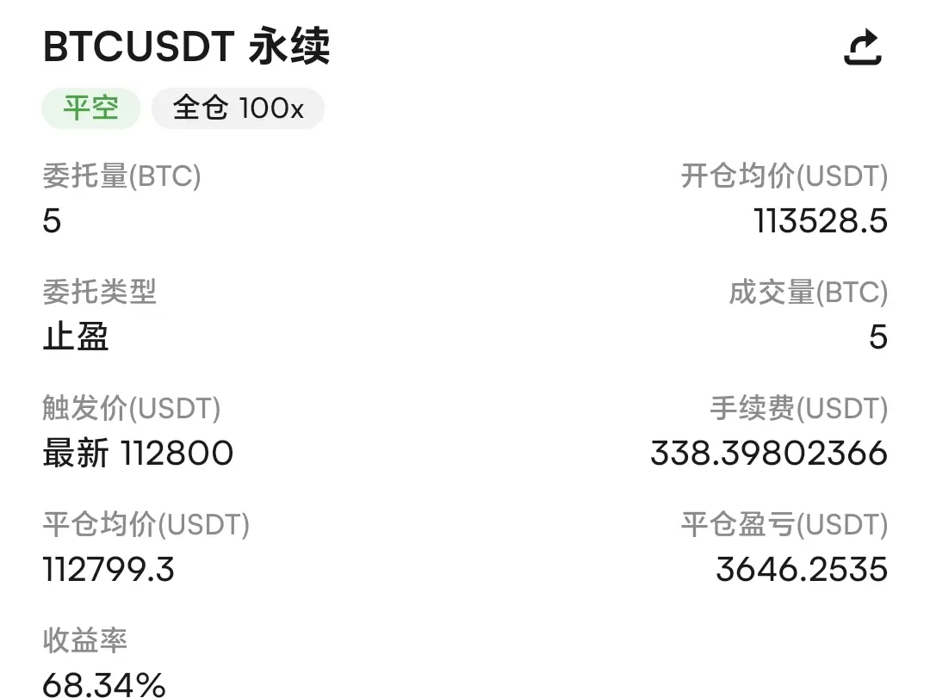Click the return rate 68.34%

click(104, 685)
